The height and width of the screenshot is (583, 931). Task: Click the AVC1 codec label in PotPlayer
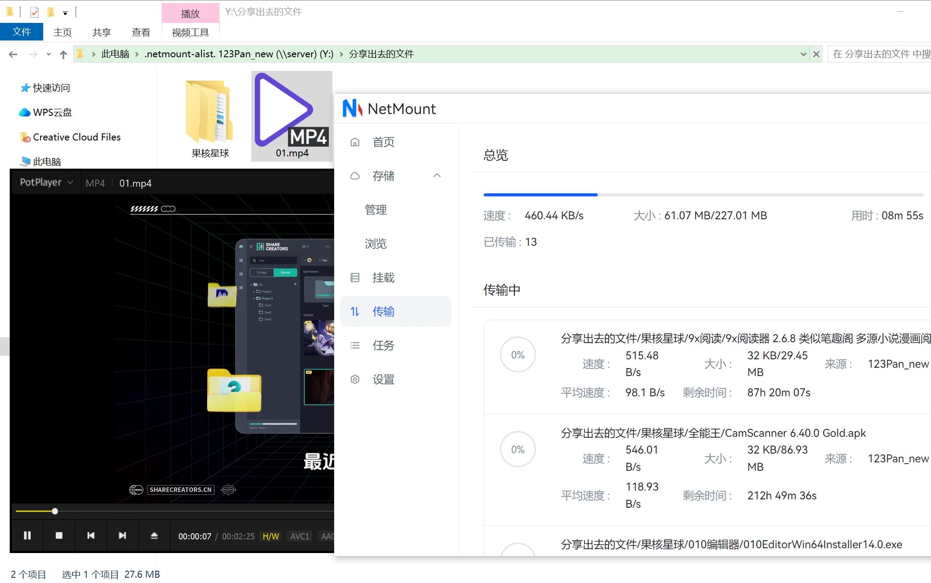click(300, 536)
